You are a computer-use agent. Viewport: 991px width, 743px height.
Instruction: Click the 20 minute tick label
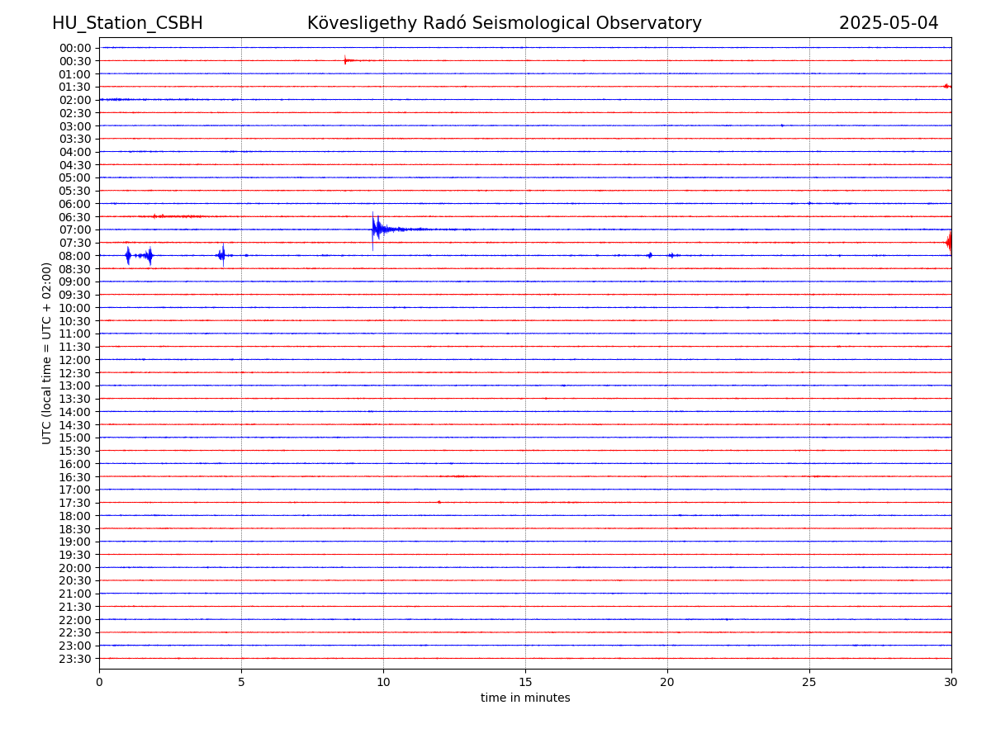pyautogui.click(x=667, y=683)
